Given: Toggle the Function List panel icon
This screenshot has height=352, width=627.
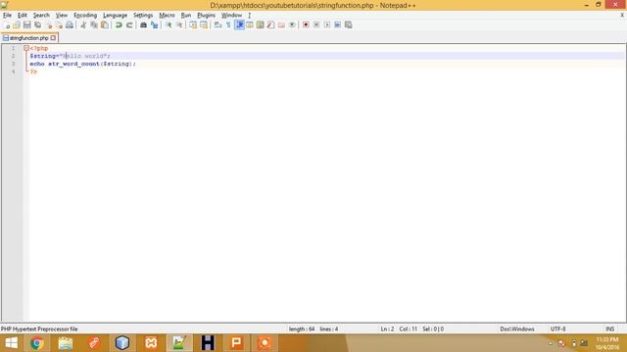Looking at the screenshot, I should 270,24.
